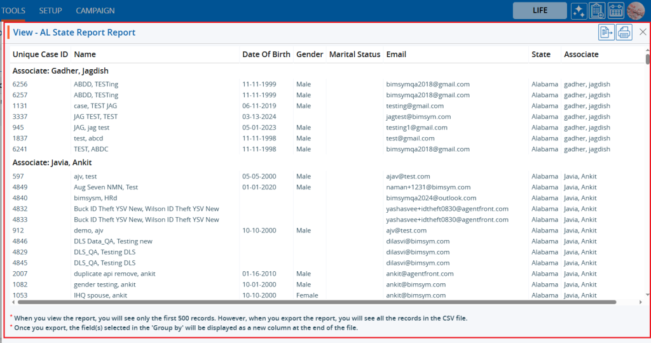Click the Email column header

pos(396,55)
